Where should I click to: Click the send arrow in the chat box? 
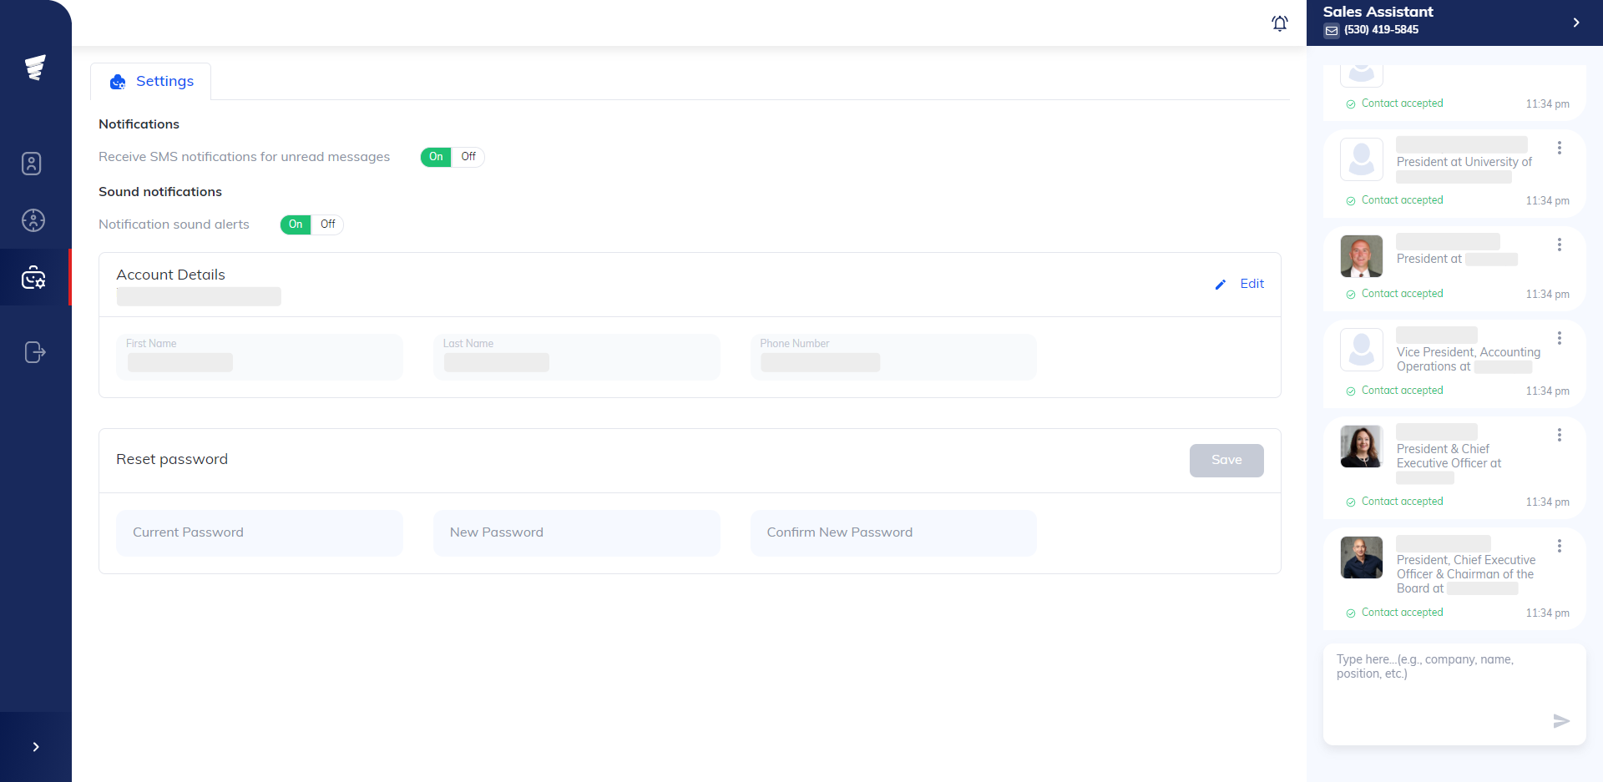coord(1562,721)
